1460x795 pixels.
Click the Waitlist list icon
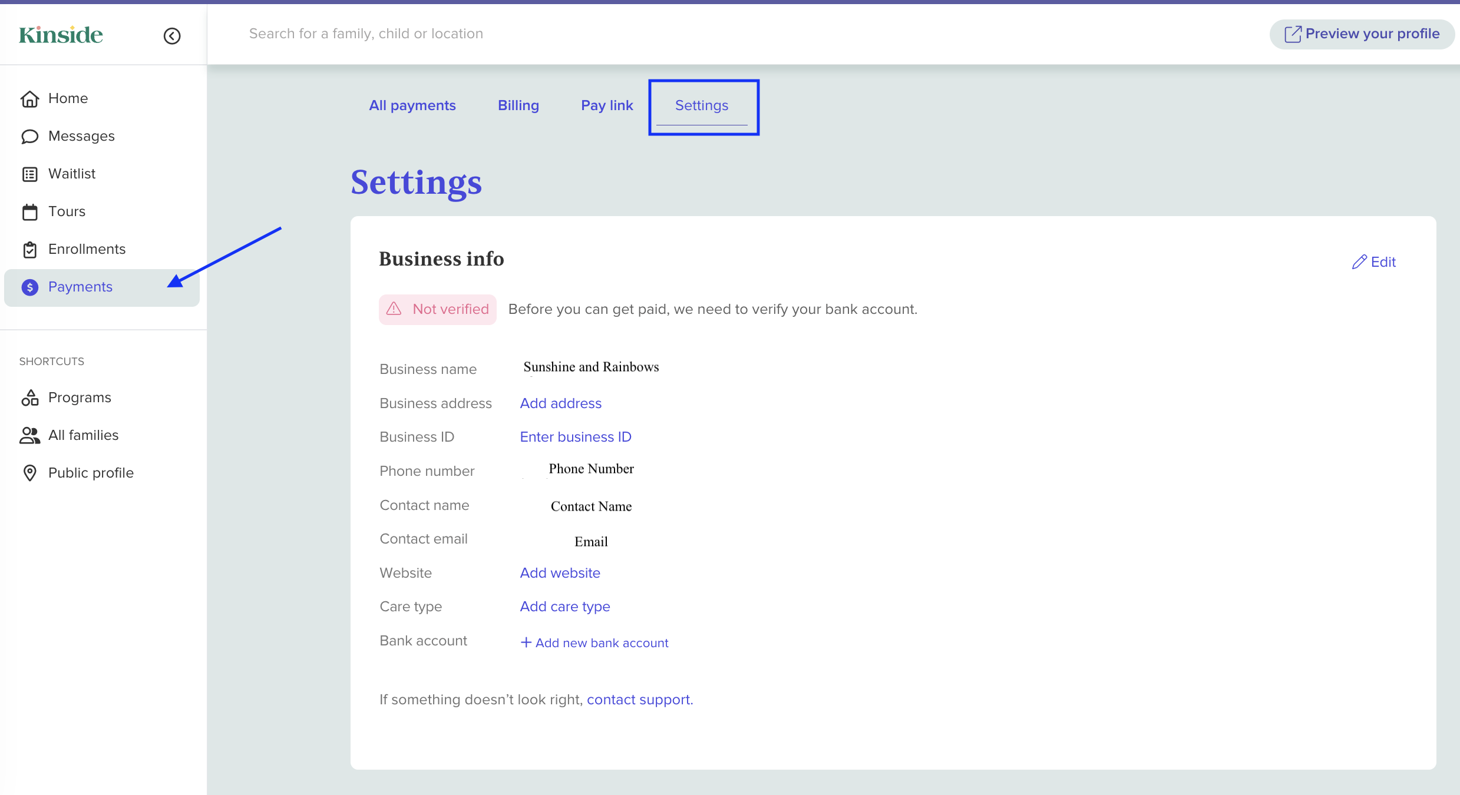pyautogui.click(x=30, y=174)
